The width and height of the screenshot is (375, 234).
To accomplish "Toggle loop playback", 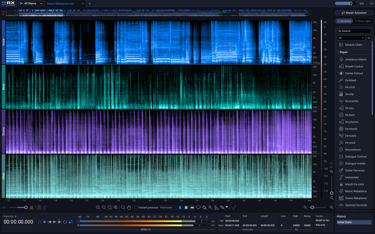I will point(65,222).
